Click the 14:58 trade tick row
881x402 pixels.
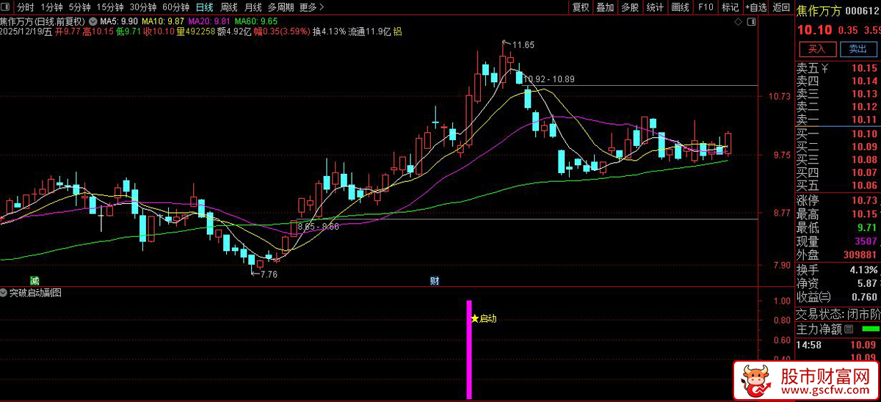[x=838, y=343]
